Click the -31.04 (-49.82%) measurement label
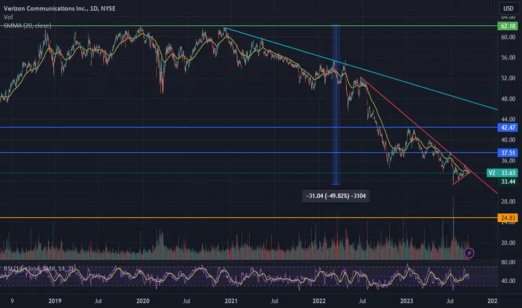 click(335, 196)
